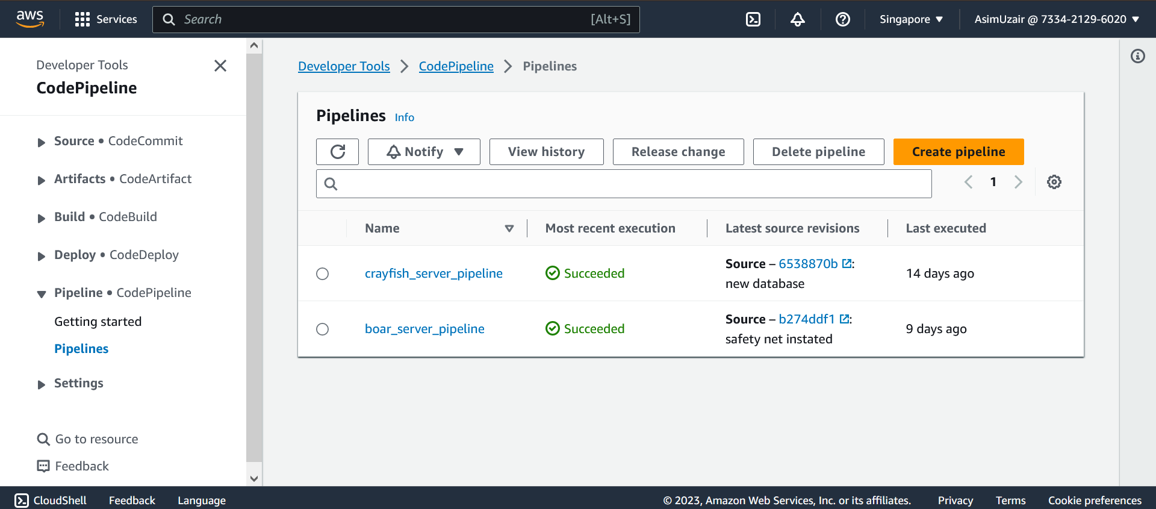The width and height of the screenshot is (1156, 509).
Task: Open the boar_server_pipeline link
Action: pos(424,329)
